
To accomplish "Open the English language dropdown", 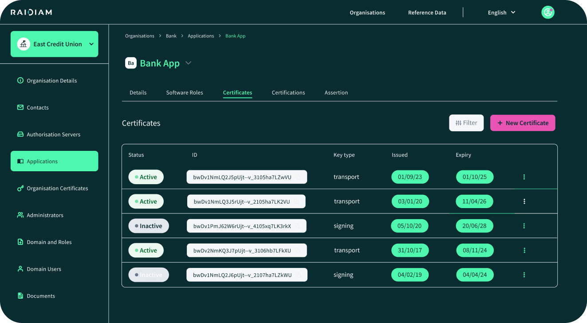I will pyautogui.click(x=501, y=12).
